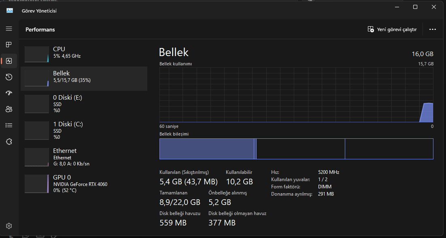The height and width of the screenshot is (238, 446).
Task: Select 0 Diski (E:) SSD item
Action: [84, 104]
